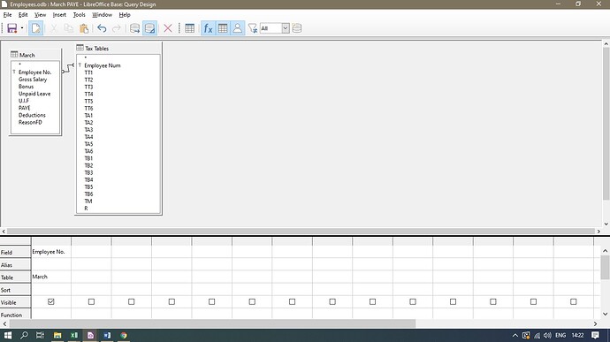Click the Run Query icon
The width and height of the screenshot is (610, 342).
click(134, 28)
